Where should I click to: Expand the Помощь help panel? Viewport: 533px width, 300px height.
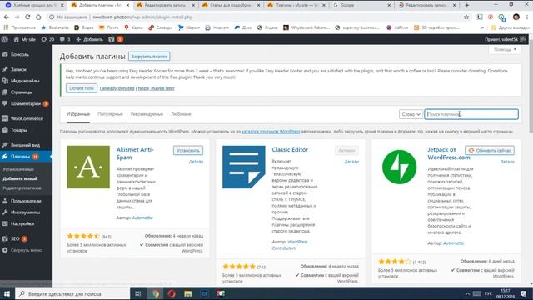[505, 50]
